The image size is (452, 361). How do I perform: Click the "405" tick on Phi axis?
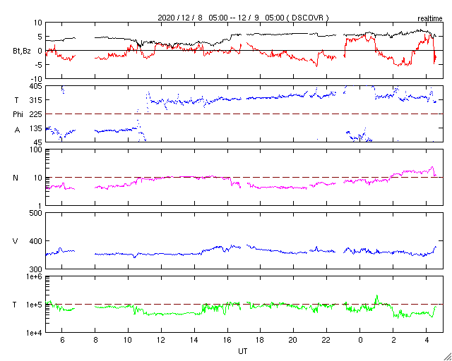(37, 86)
